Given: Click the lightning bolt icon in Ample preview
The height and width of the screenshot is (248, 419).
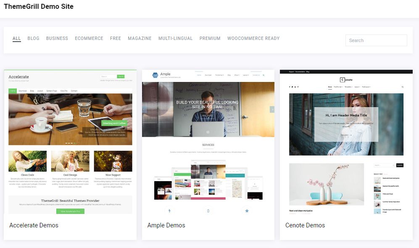Looking at the screenshot, I should coord(169,211).
